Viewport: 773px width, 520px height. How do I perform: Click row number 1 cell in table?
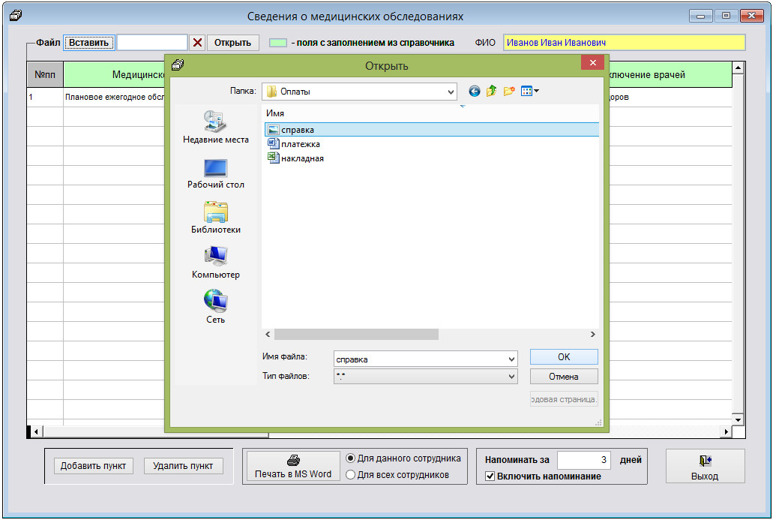coord(45,98)
